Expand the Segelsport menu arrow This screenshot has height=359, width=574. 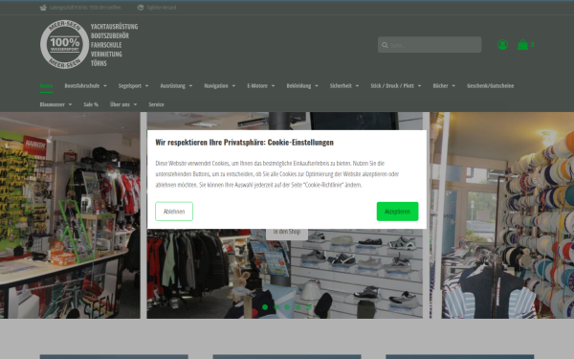[146, 86]
